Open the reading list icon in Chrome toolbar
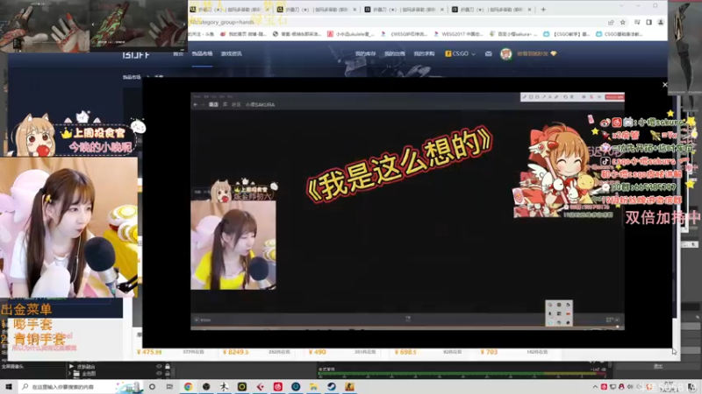 (x=637, y=22)
